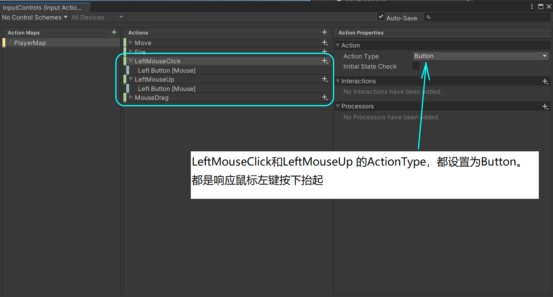
Task: Collapse the Interactions section
Action: [x=338, y=81]
